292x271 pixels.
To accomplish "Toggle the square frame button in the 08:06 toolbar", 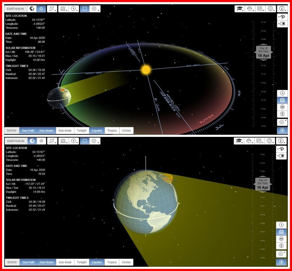I will coord(85,9).
